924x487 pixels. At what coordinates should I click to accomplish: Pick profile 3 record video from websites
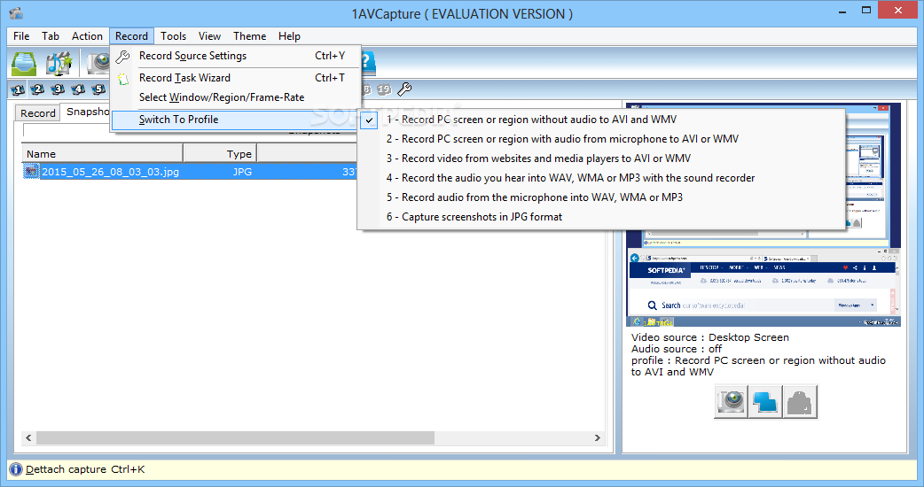click(x=601, y=158)
